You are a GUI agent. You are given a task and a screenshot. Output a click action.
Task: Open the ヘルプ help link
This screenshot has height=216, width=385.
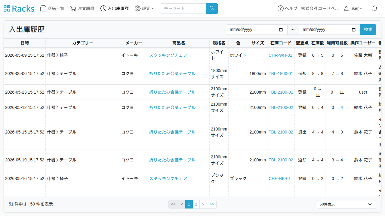tap(288, 8)
